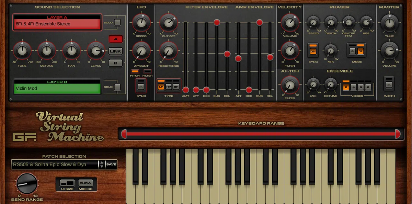This screenshot has width=412, height=204.
Task: Open the patch selection list
Action: coord(55,165)
